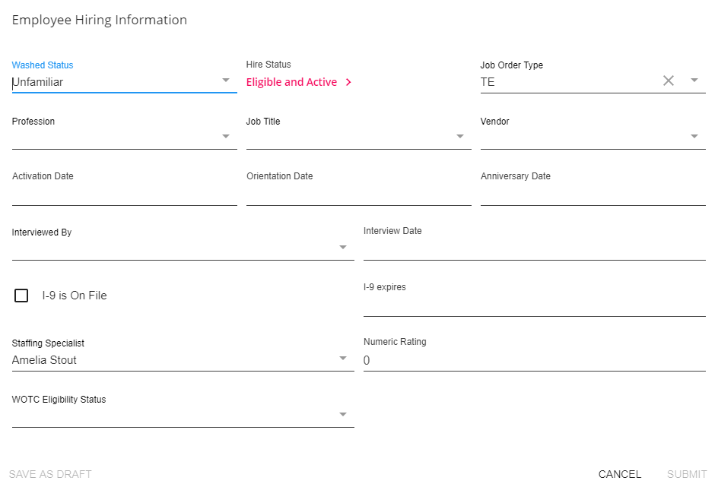Image resolution: width=718 pixels, height=487 pixels.
Task: Focus the Interview Date input
Action: 534,248
